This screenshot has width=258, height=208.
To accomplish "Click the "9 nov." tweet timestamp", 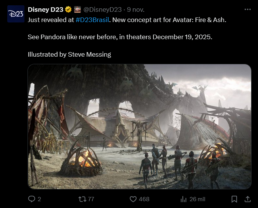I will [x=136, y=10].
